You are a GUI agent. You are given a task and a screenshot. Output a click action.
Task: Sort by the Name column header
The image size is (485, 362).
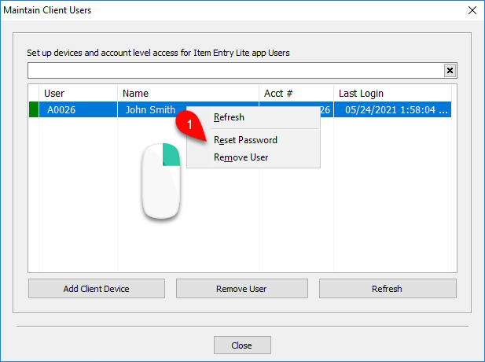coord(188,93)
